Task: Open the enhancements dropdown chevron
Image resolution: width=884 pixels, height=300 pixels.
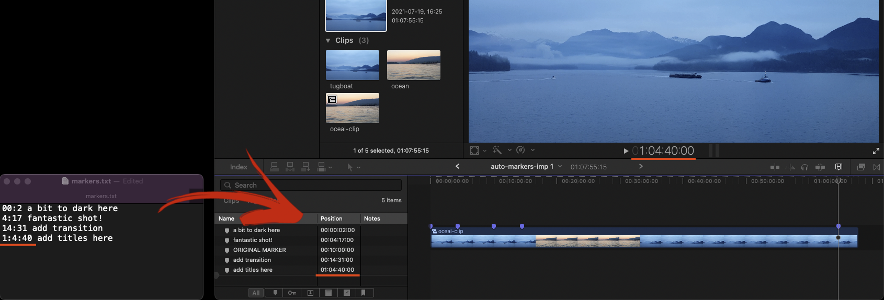Action: point(509,150)
